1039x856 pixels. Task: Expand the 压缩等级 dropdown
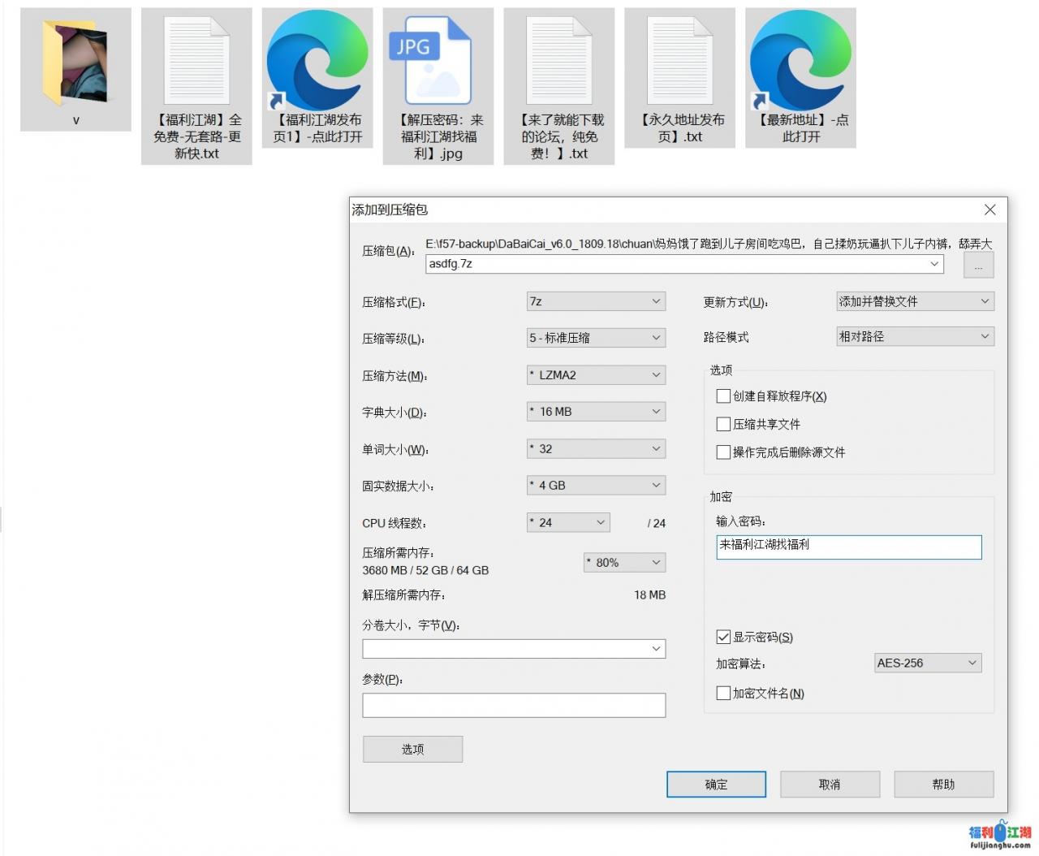point(596,338)
